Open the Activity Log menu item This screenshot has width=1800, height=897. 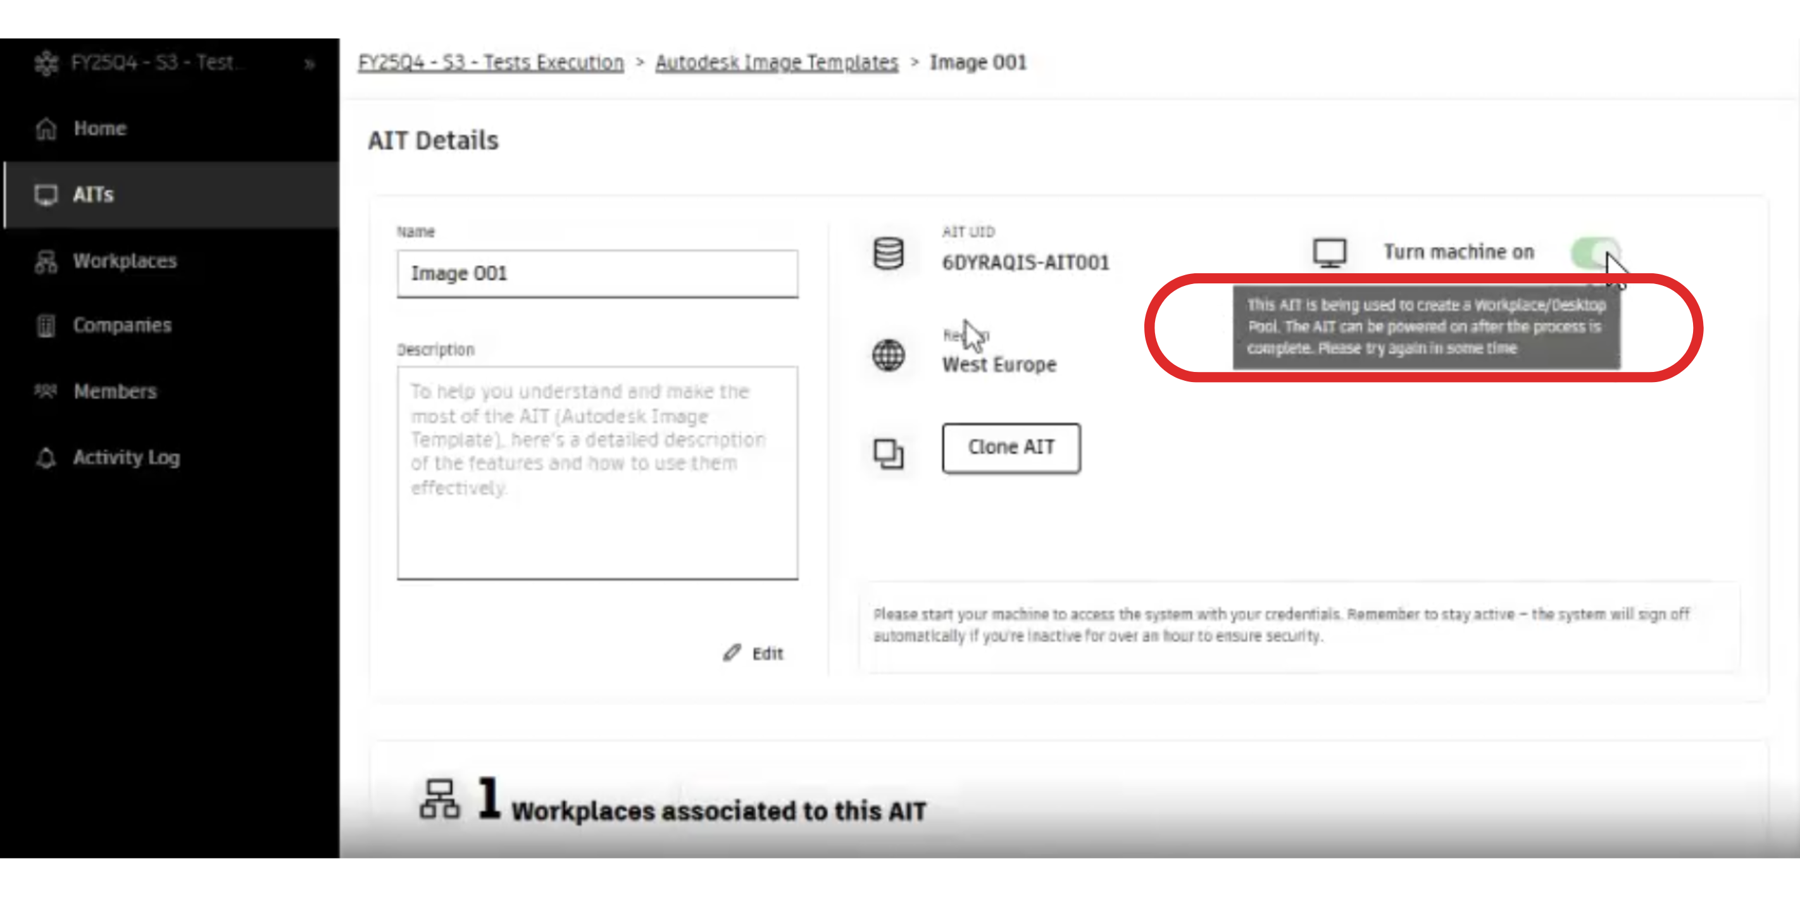pyautogui.click(x=127, y=458)
